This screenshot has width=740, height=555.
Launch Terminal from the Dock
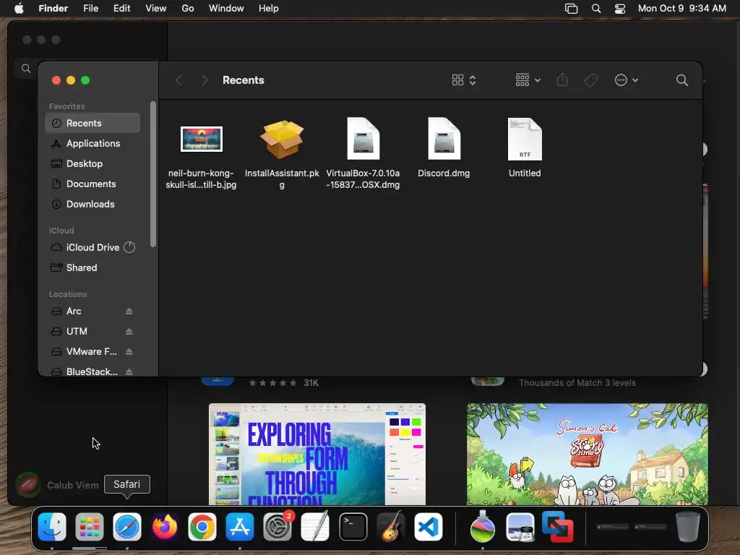coord(353,527)
